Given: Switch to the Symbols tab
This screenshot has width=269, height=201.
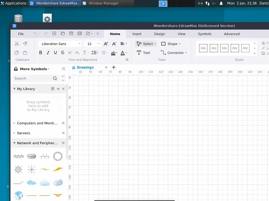Looking at the screenshot, I should click(205, 34).
